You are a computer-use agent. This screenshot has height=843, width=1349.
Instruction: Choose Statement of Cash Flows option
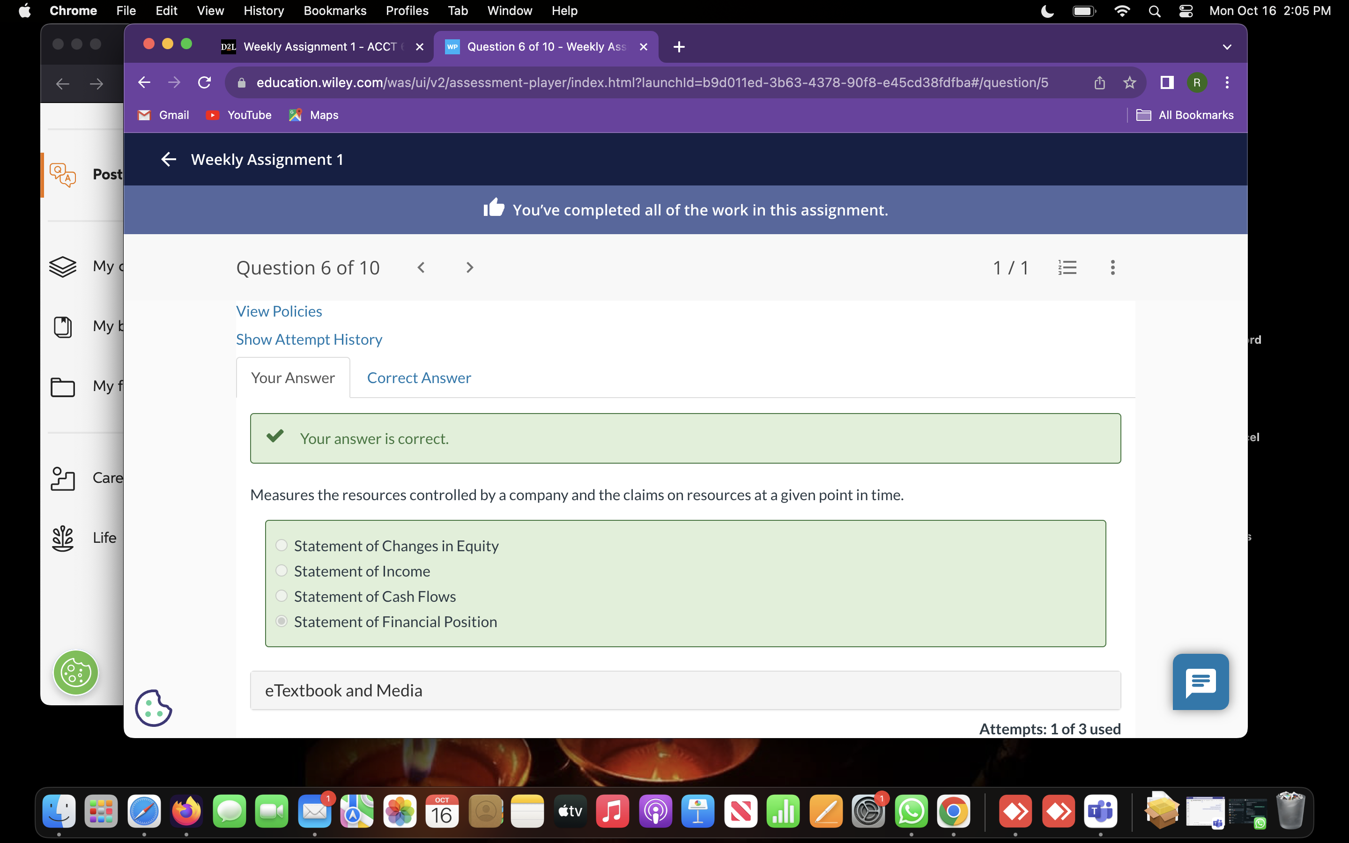[x=282, y=596]
